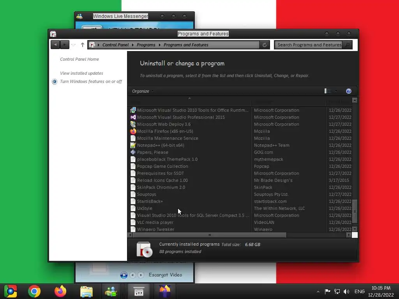Open the recent locations dropdown arrow
The image size is (399, 299).
(x=74, y=45)
